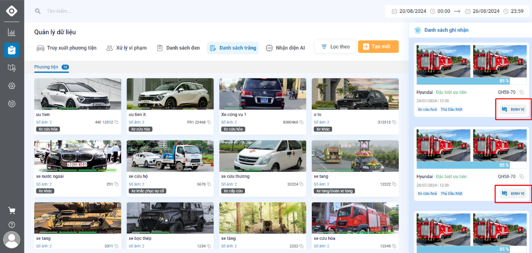Screen dimensions: 532x253
Task: Open the uu tien it vehicle thumbnail
Action: (x=170, y=94)
